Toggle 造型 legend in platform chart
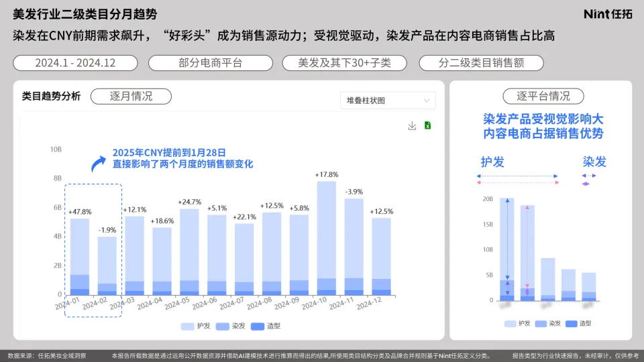This screenshot has height=362, width=644. 578,323
